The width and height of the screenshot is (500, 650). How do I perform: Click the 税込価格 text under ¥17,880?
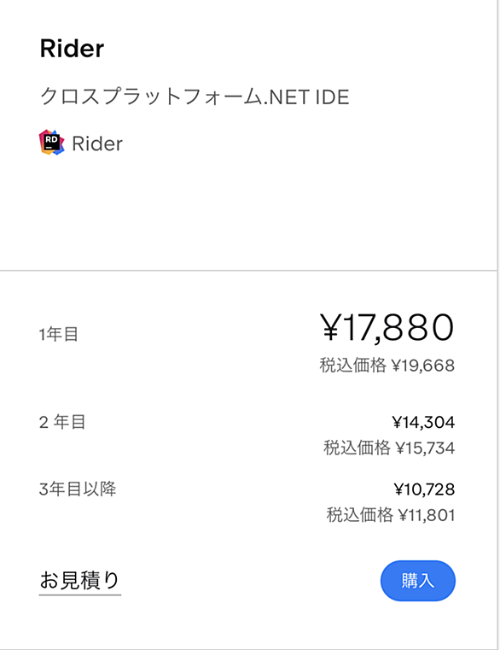[353, 366]
